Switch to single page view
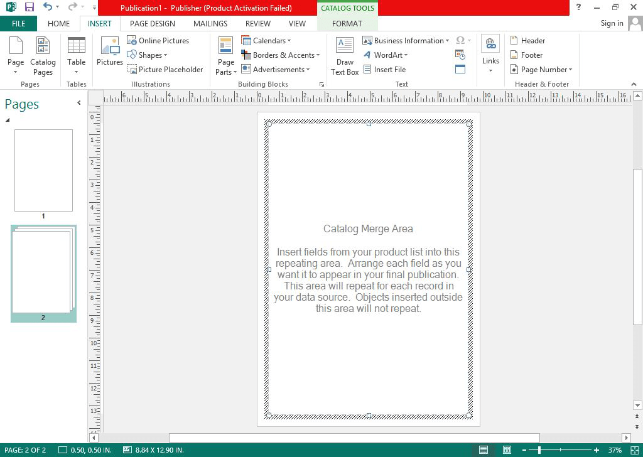 (483, 449)
